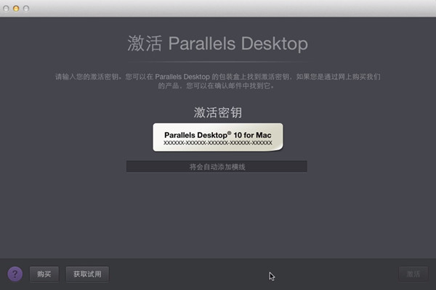Minimize the window with the yellow button
436x290 pixels.
(x=17, y=8)
